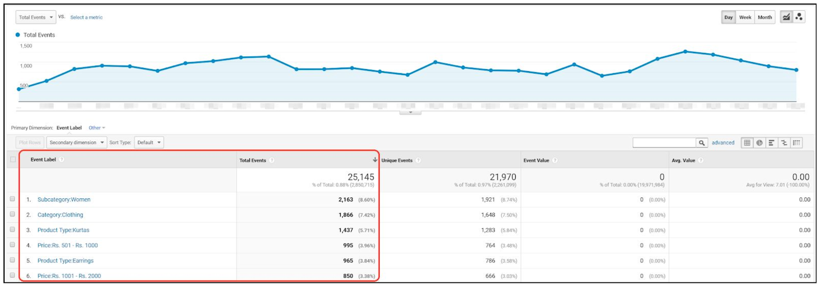The width and height of the screenshot is (821, 288).
Task: Select Event Label primary dimension
Action: coord(69,128)
